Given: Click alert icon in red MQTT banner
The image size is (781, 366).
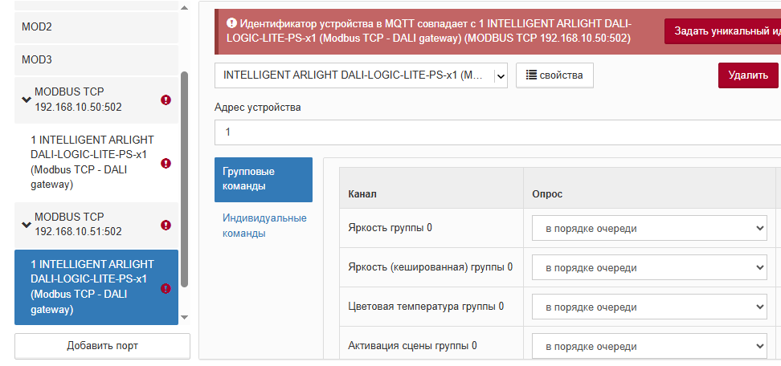Looking at the screenshot, I should [x=231, y=24].
